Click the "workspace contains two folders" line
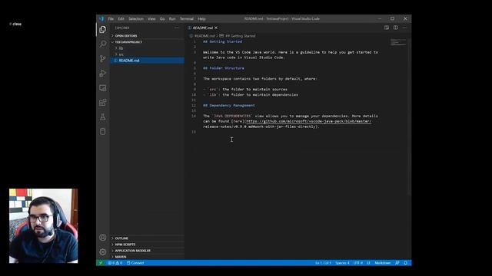The height and width of the screenshot is (276, 492). point(260,79)
